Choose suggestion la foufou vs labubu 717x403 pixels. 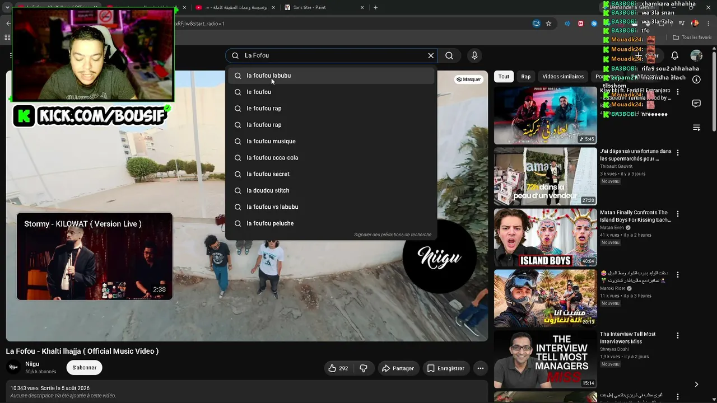coord(330,207)
